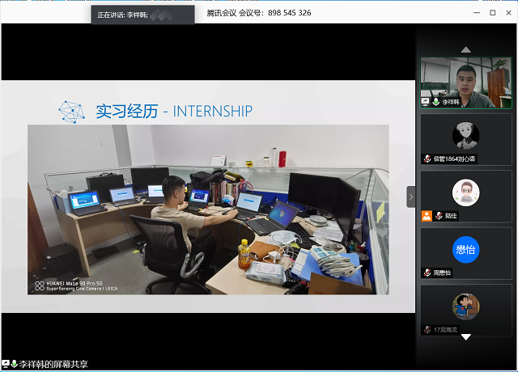Click 李祥韩's screen sharing icon in video tile
Image resolution: width=518 pixels, height=372 pixels.
[426, 102]
